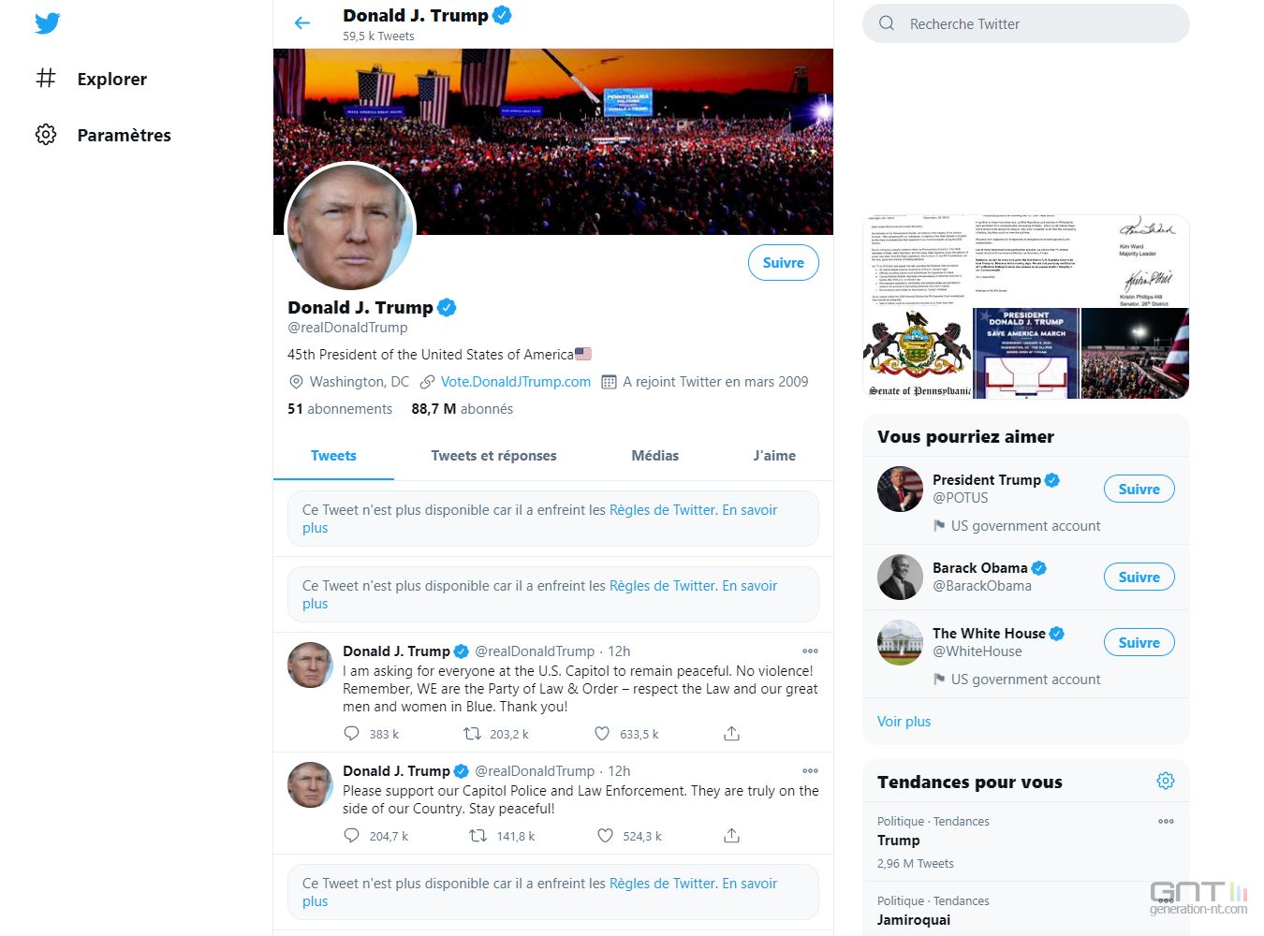Viewport: 1264px width, 936px height.
Task: Switch to Tweets et réponses tab
Action: pyautogui.click(x=493, y=456)
